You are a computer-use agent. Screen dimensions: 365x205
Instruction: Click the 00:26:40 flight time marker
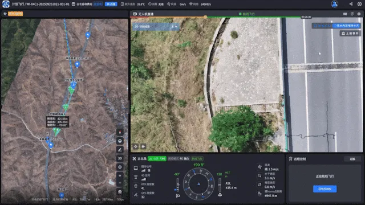[x=306, y=17]
